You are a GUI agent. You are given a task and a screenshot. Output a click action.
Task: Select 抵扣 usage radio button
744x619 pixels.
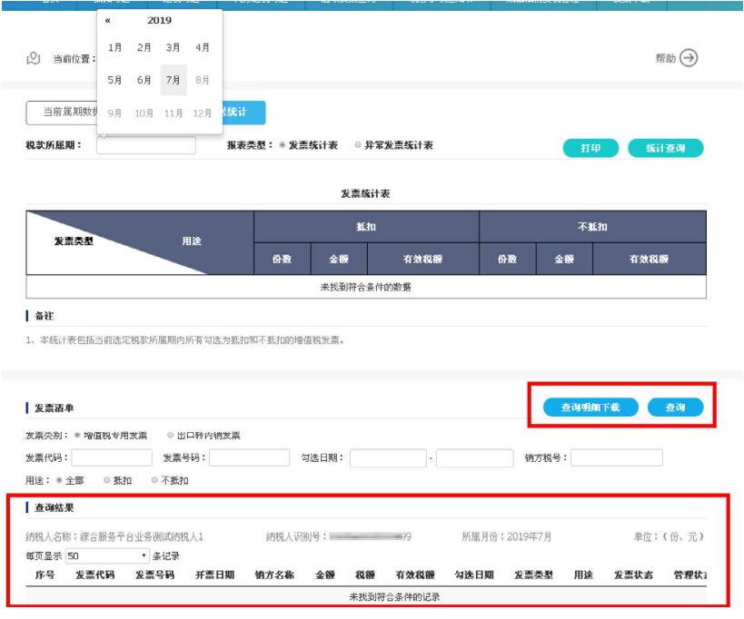[x=107, y=480]
